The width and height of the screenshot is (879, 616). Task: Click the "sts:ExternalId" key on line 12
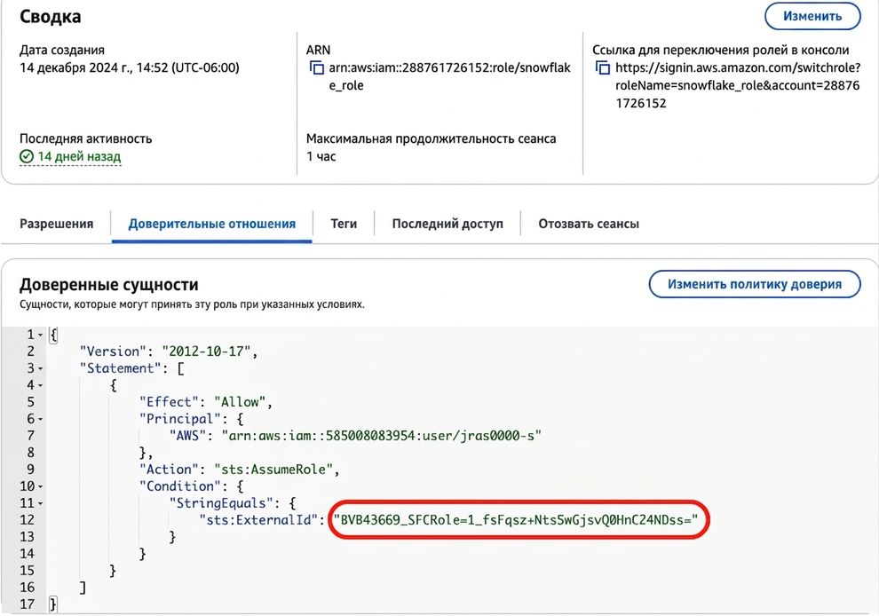pyautogui.click(x=258, y=519)
